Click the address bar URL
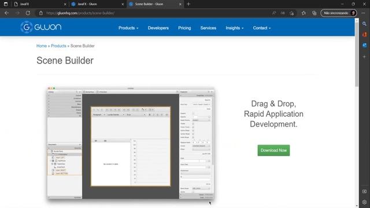 [80, 13]
